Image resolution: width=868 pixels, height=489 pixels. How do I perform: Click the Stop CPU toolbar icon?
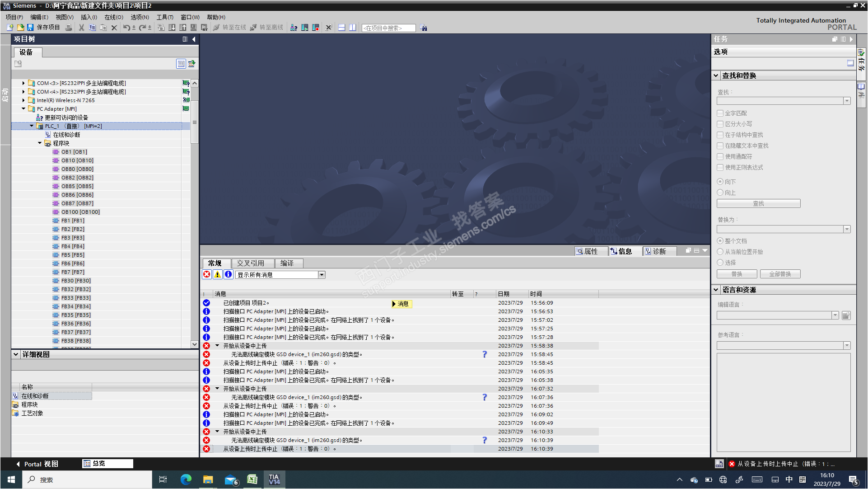pyautogui.click(x=316, y=28)
